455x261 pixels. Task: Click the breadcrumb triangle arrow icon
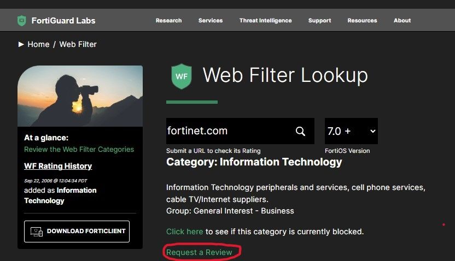[x=21, y=44]
